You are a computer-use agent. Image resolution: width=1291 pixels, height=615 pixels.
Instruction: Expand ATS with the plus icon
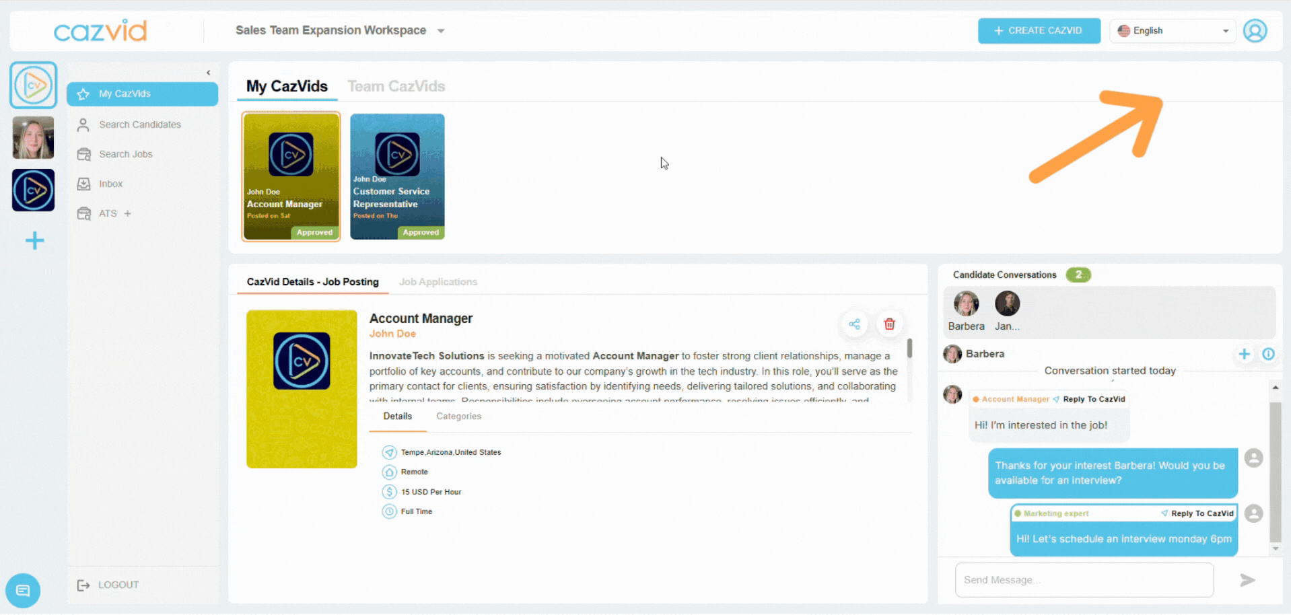point(128,213)
